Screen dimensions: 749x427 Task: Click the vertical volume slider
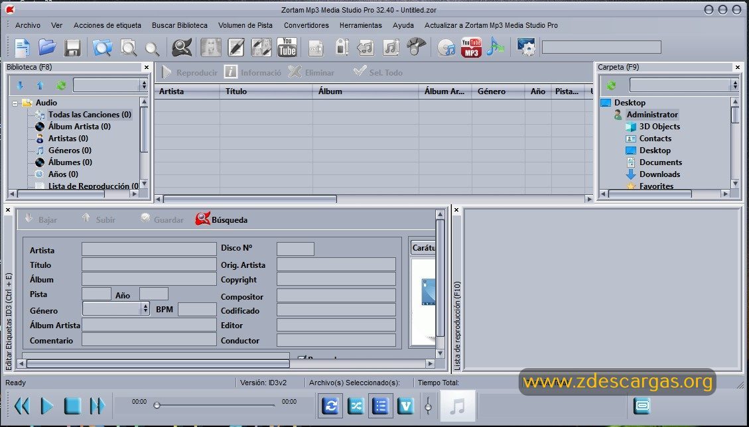click(428, 406)
